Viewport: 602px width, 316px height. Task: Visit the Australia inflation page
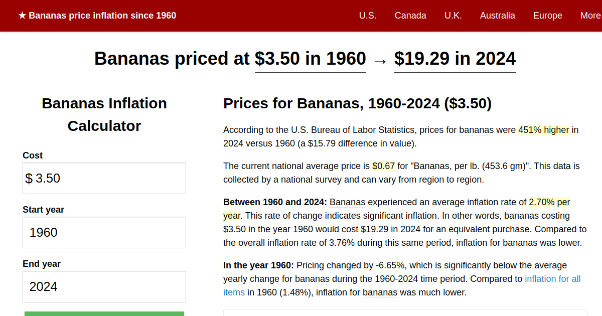click(x=497, y=16)
